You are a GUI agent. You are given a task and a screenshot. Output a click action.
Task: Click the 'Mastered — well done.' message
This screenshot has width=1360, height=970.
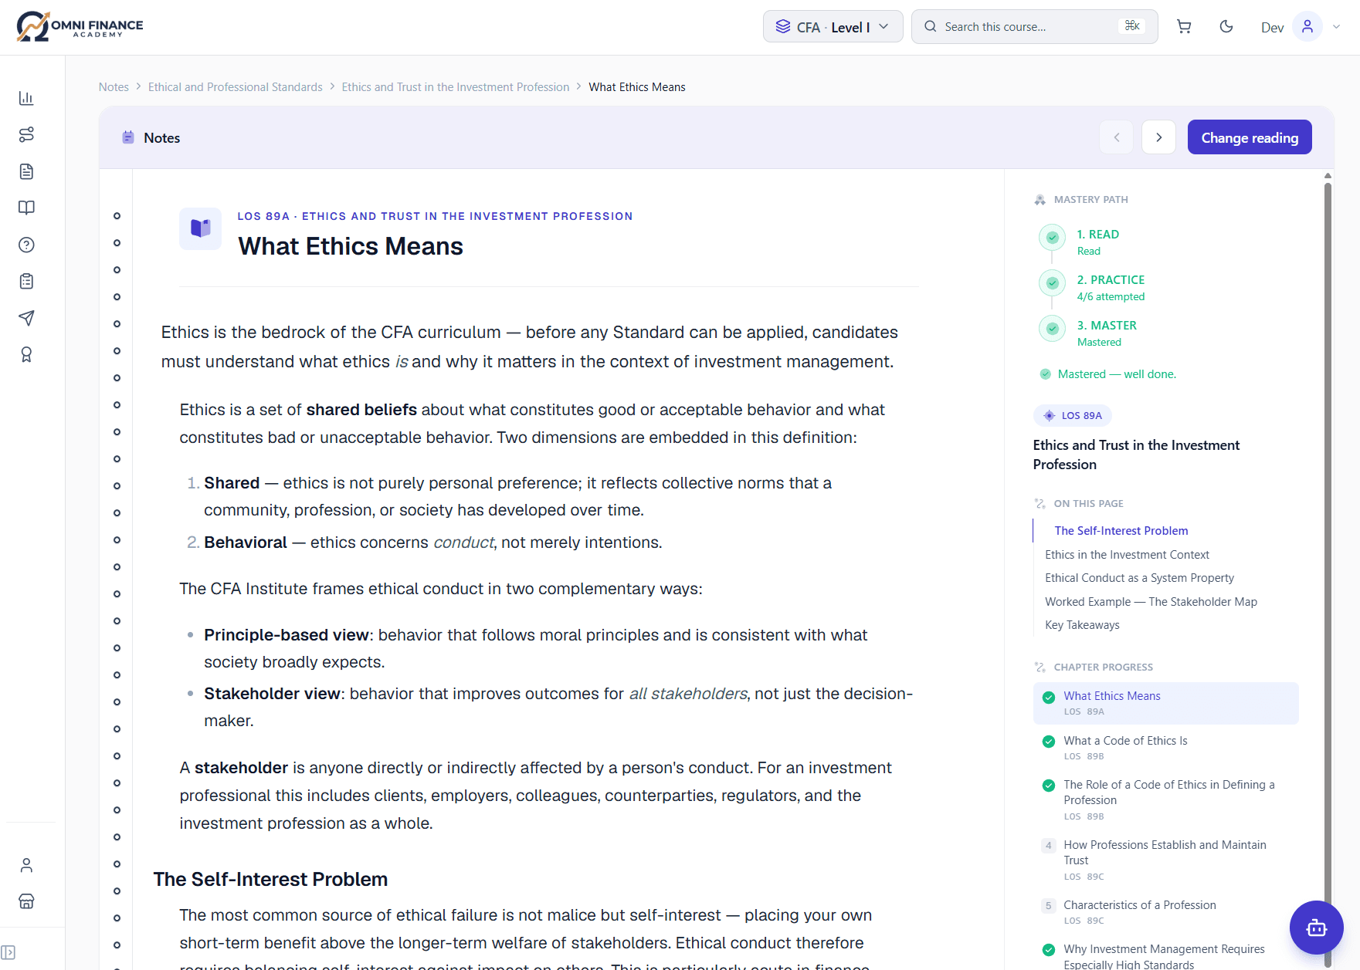1117,374
